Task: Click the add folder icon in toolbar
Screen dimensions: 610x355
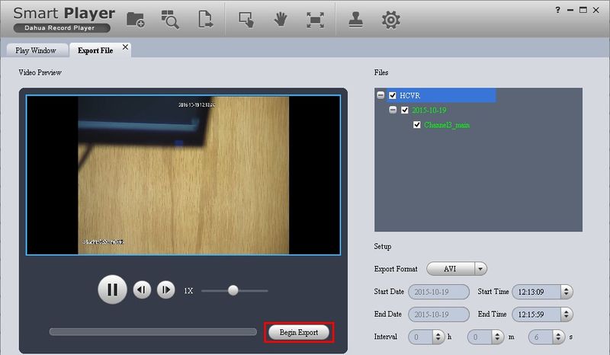Action: tap(136, 20)
